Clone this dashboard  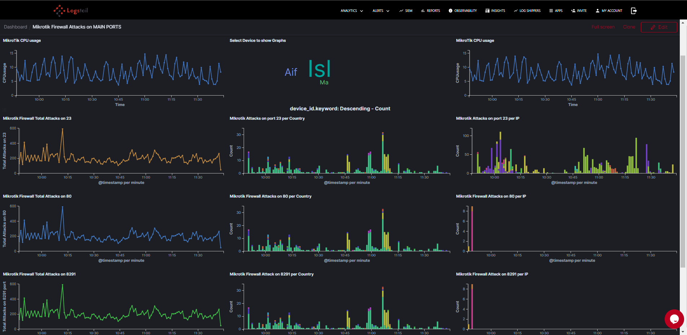pos(629,27)
